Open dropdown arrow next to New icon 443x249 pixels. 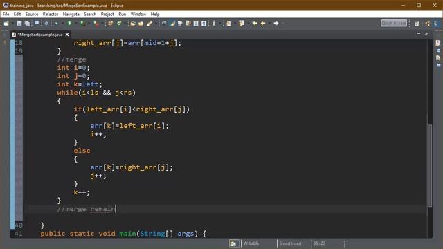(x=12, y=24)
